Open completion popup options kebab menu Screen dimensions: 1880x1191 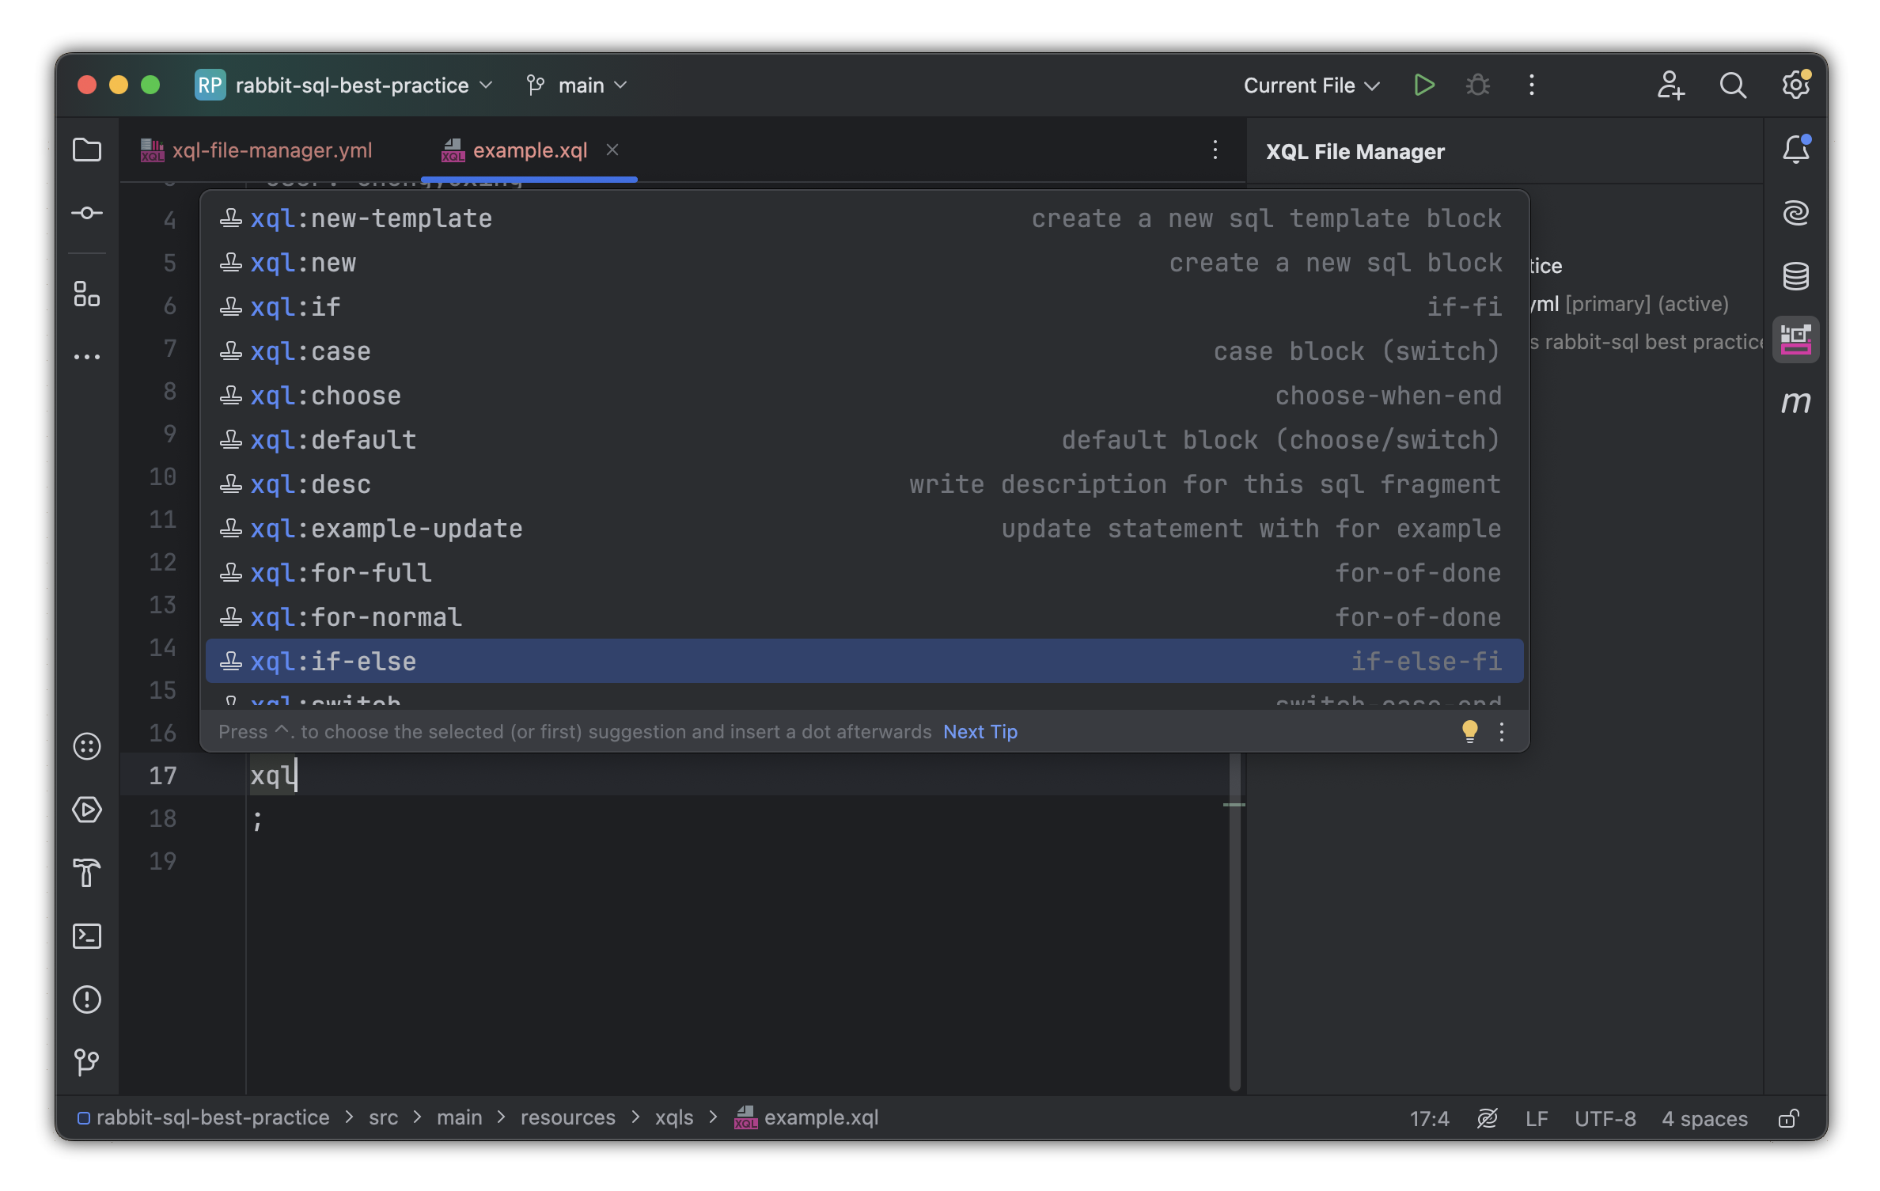pyautogui.click(x=1502, y=731)
